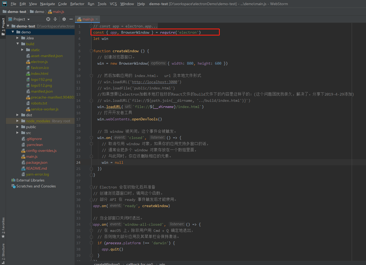Select electron.js in build folder

[39, 62]
